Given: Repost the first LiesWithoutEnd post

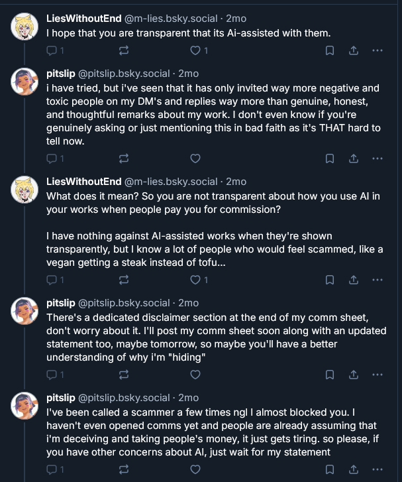Looking at the screenshot, I should click(124, 50).
